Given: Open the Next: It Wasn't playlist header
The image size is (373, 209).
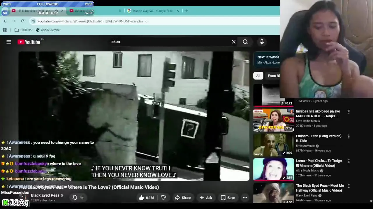Looking at the screenshot, I should pyautogui.click(x=267, y=60).
